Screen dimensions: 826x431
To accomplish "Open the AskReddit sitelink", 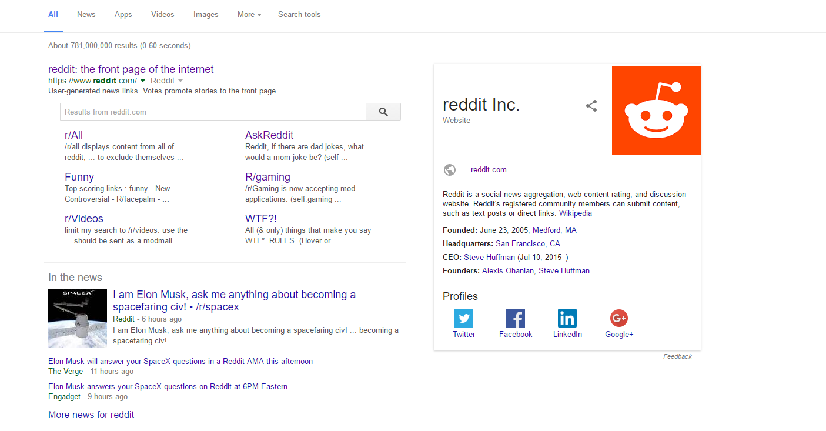I will point(269,135).
